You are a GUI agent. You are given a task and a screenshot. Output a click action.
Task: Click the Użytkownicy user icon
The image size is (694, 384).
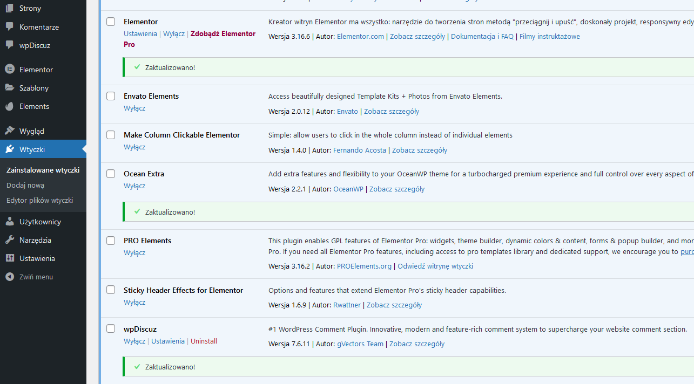tap(9, 221)
